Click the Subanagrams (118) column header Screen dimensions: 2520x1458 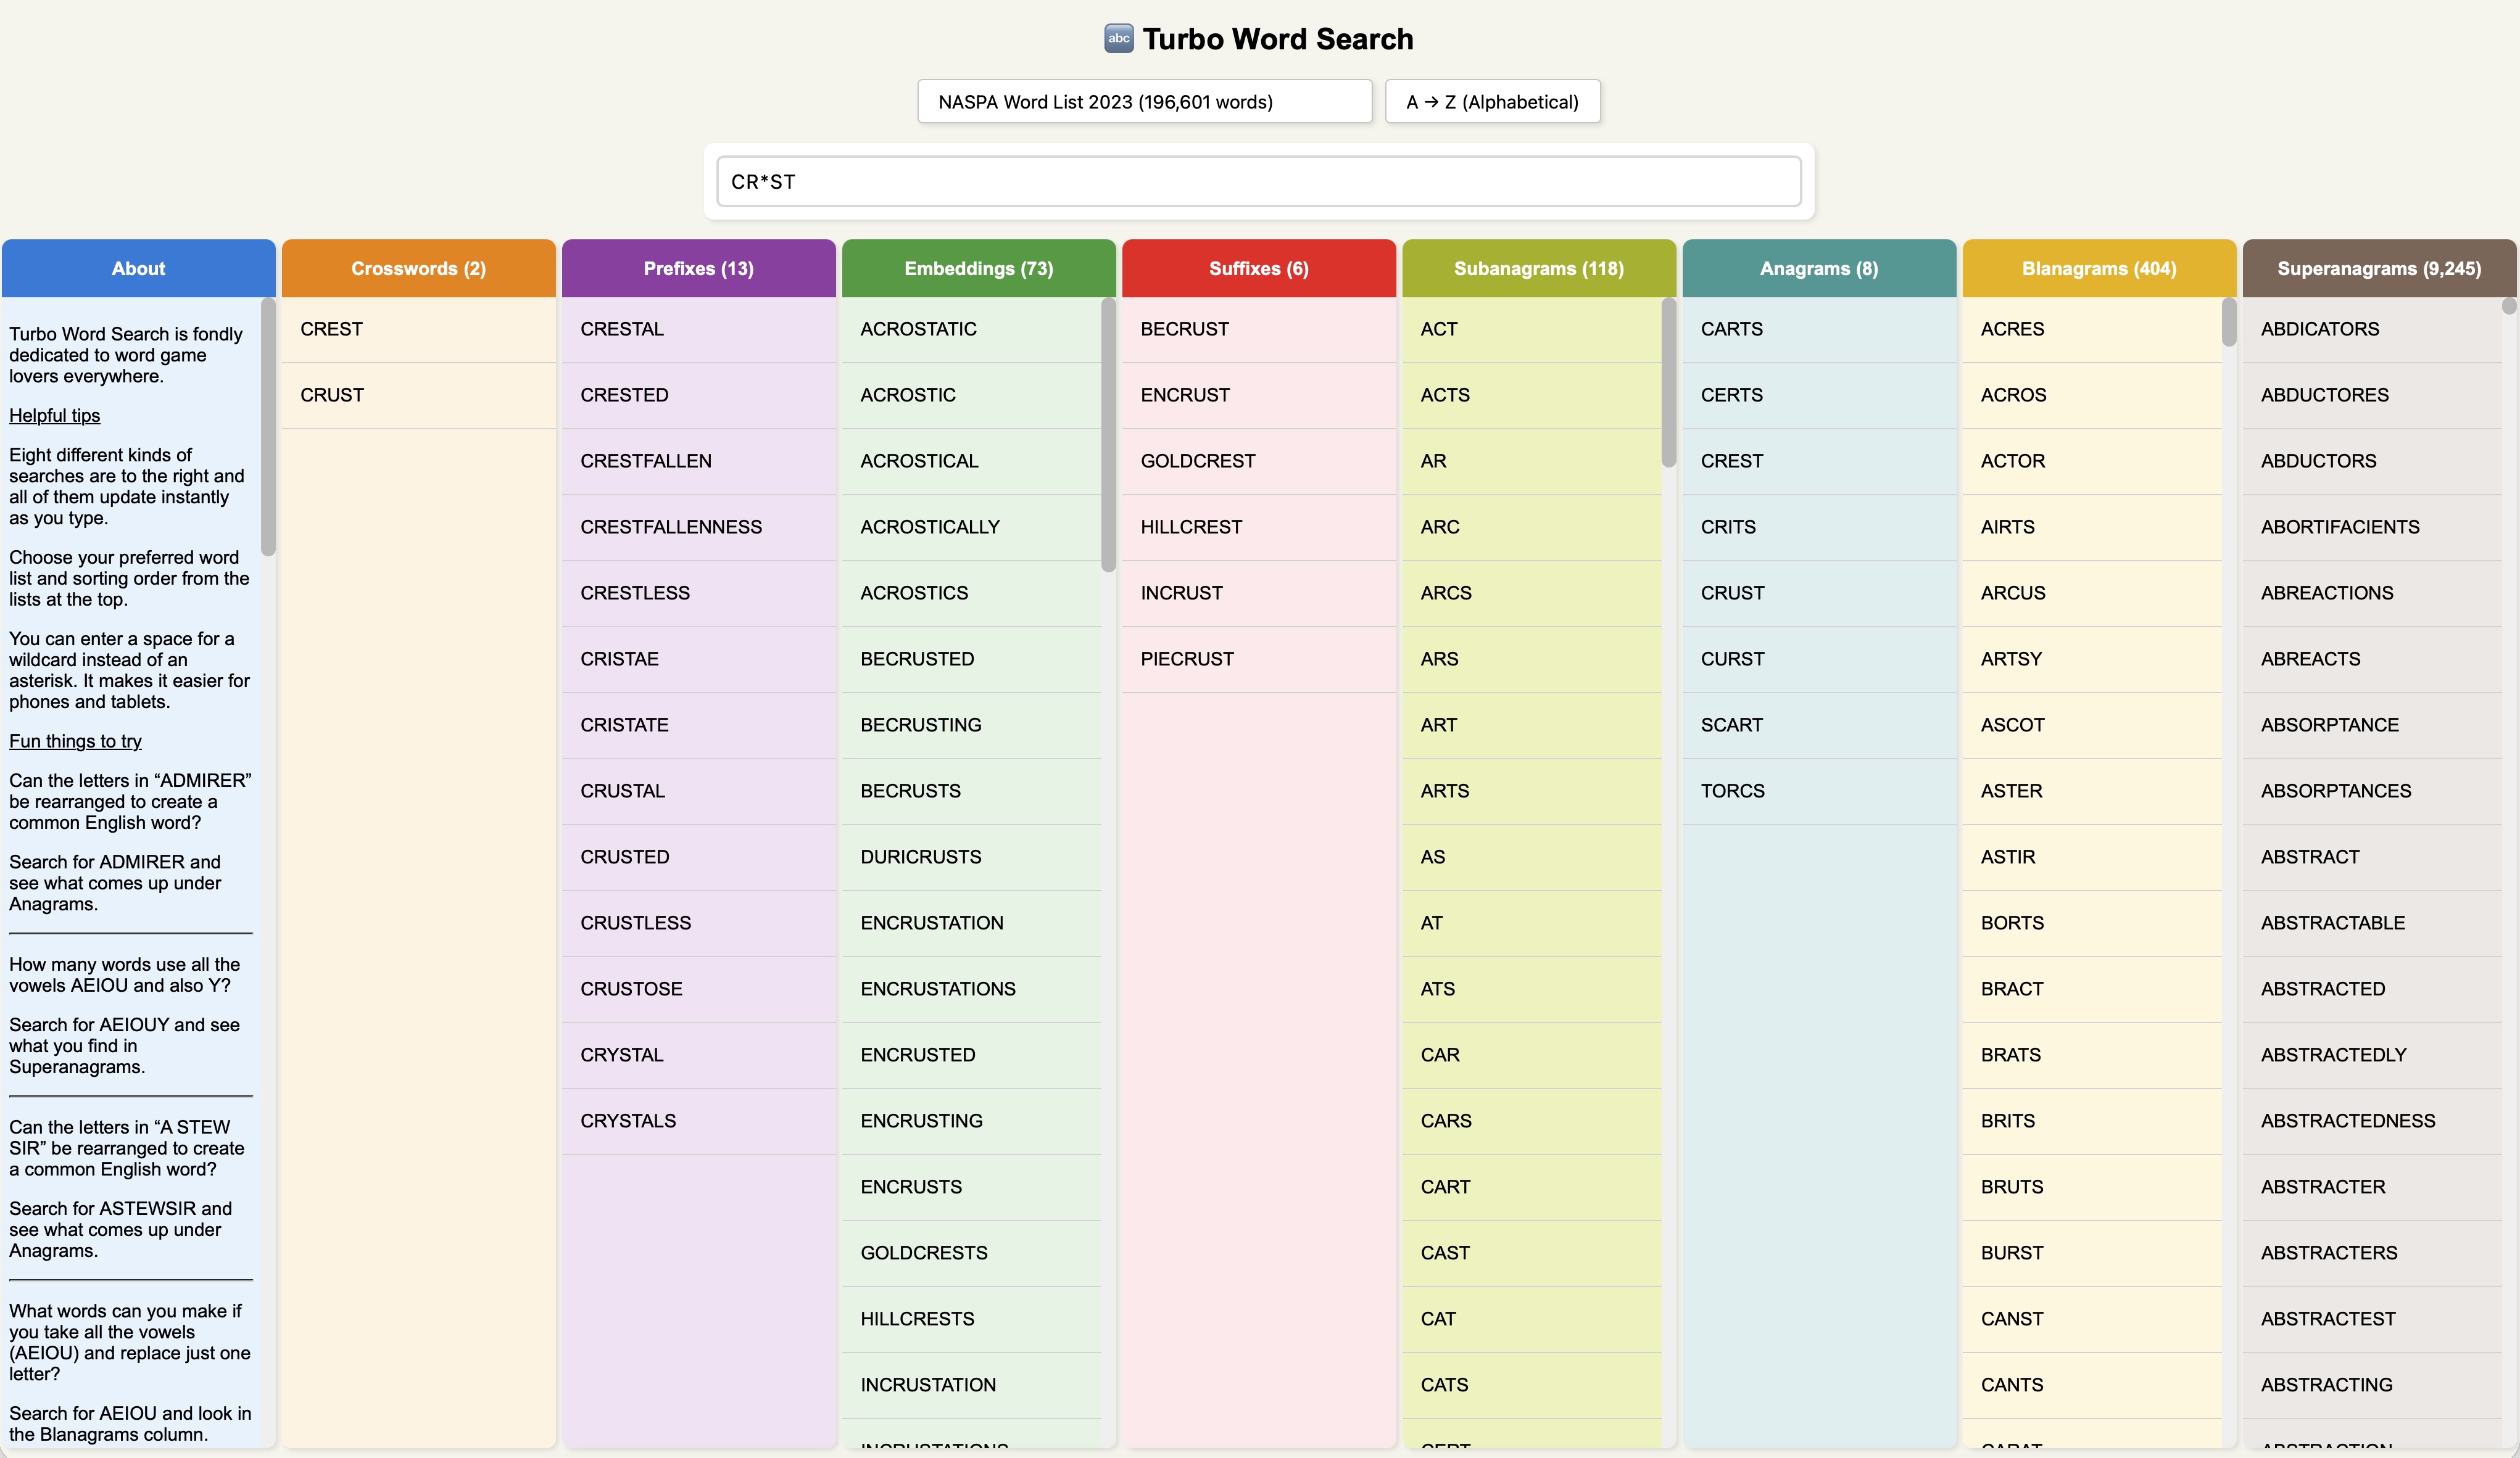coord(1538,268)
